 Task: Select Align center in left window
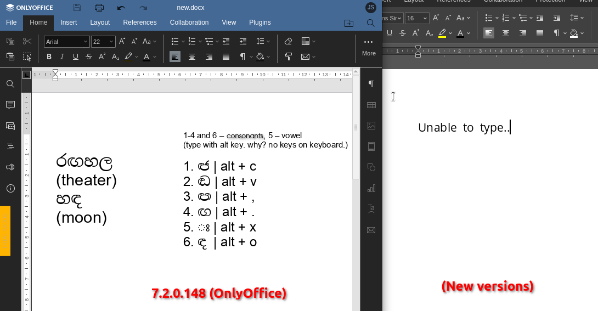click(192, 57)
